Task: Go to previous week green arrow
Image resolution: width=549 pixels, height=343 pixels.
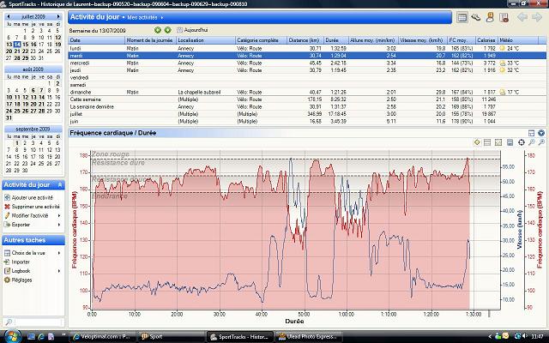Action: tap(158, 31)
